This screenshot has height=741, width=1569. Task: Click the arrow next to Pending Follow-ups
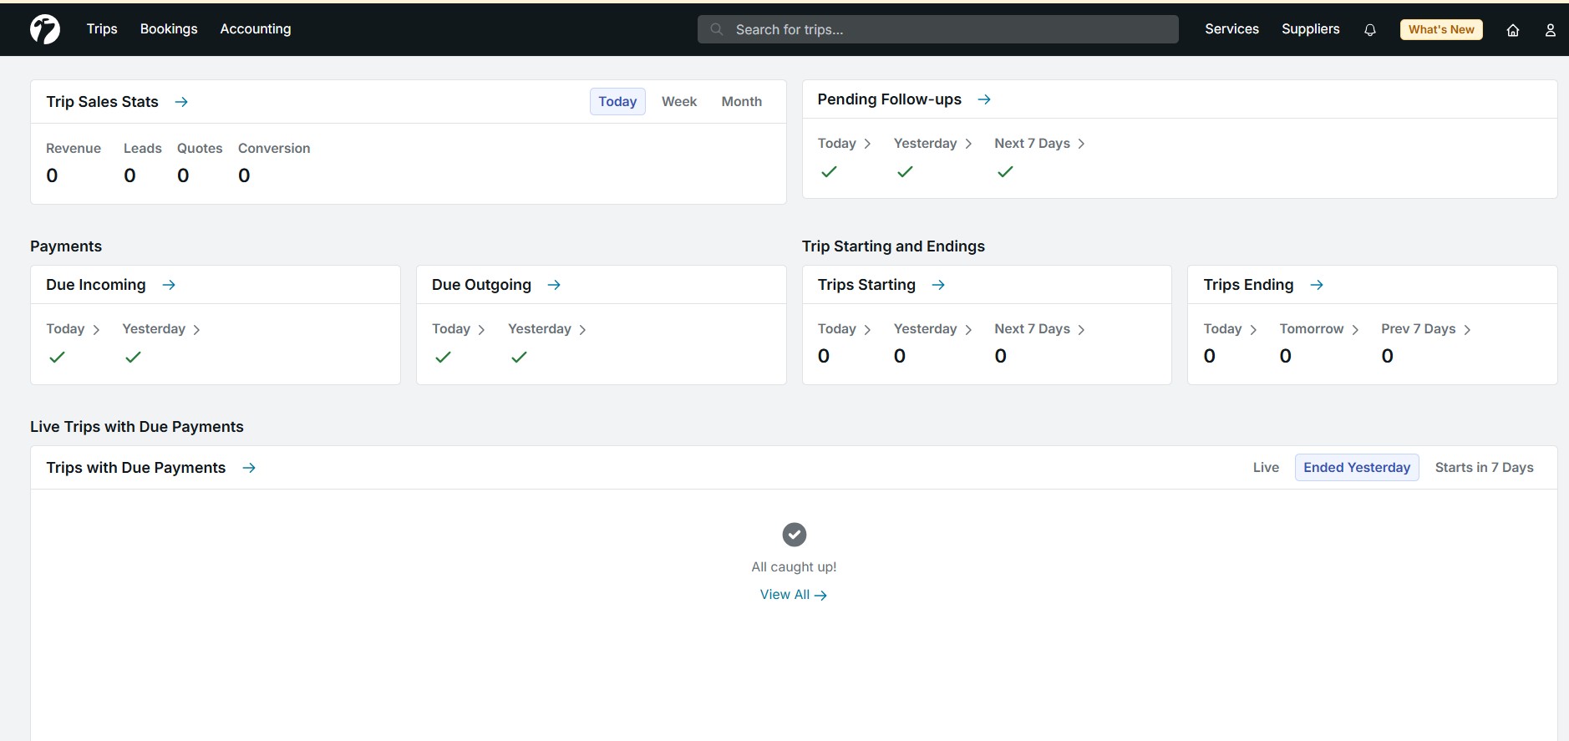(x=984, y=99)
